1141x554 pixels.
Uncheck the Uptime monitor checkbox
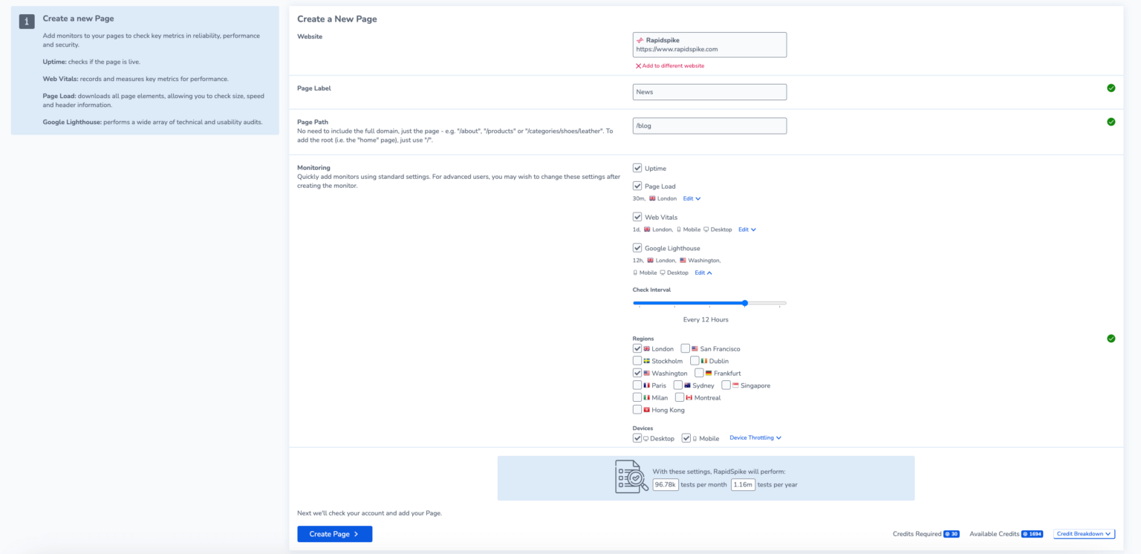pos(637,169)
